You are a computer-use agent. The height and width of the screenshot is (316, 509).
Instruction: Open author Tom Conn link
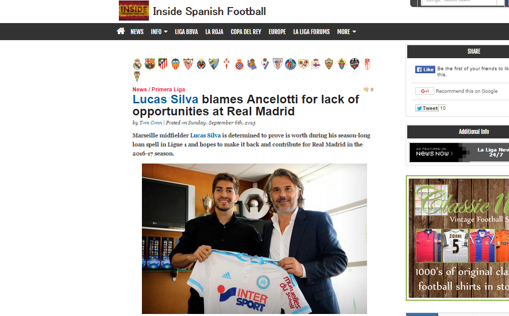click(x=150, y=123)
